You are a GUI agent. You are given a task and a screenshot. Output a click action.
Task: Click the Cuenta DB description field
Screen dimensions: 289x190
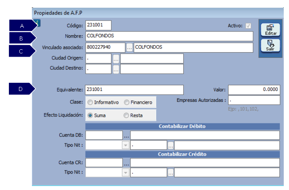(x=205, y=135)
